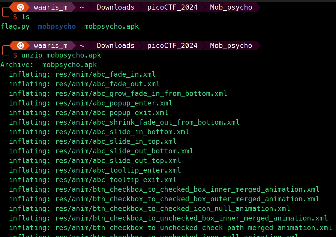Image resolution: width=336 pixels, height=237 pixels.
Task: Click the btn_checkbox_to_checked_icon_null_animation.xml path
Action: (172, 209)
